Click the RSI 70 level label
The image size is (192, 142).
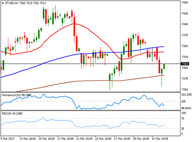pos(183,119)
